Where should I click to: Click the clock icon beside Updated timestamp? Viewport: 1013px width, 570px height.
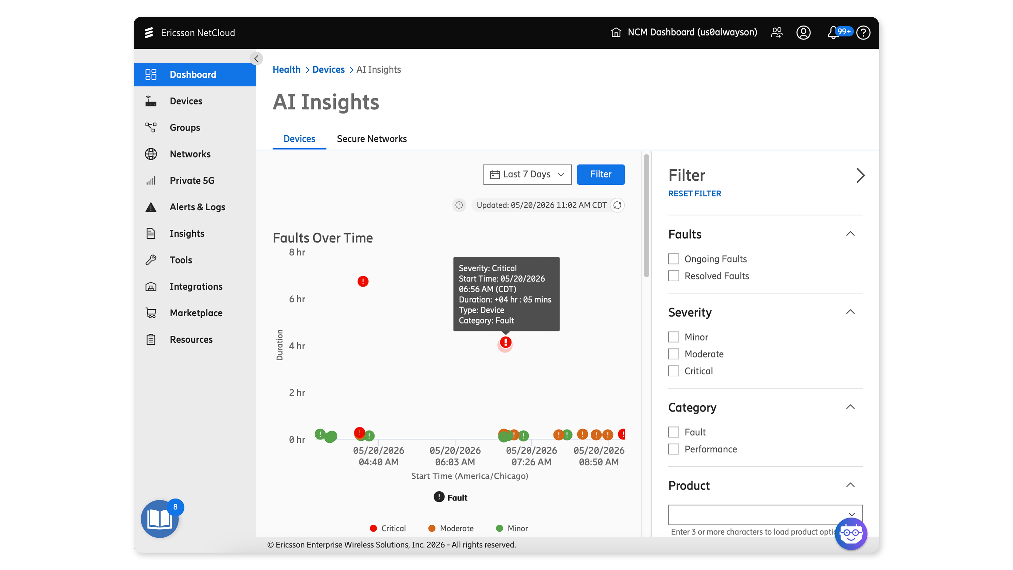coord(459,205)
